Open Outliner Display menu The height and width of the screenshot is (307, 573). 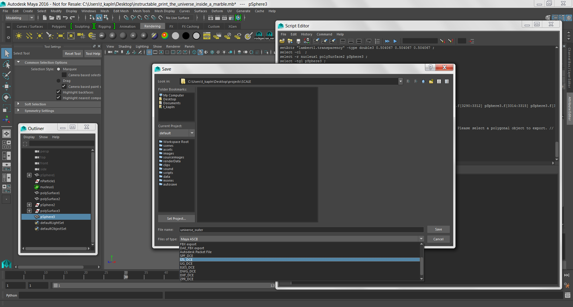click(x=29, y=137)
